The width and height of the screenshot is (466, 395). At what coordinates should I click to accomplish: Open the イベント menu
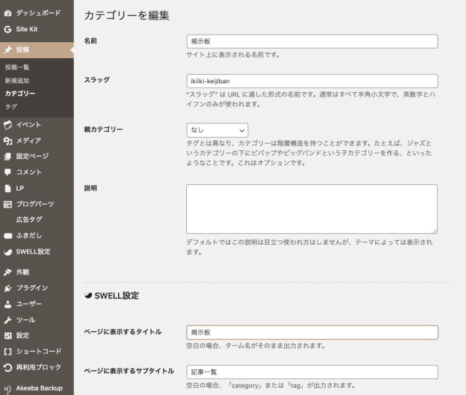coord(37,125)
